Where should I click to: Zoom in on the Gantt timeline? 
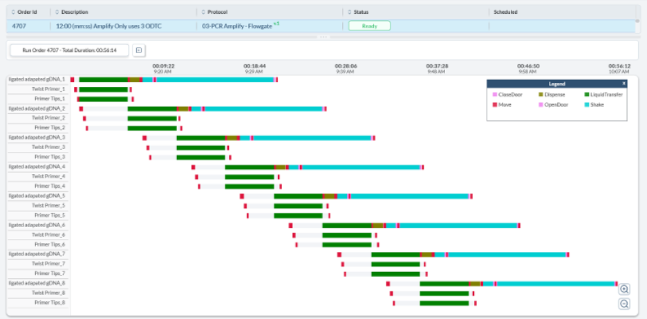coord(624,289)
